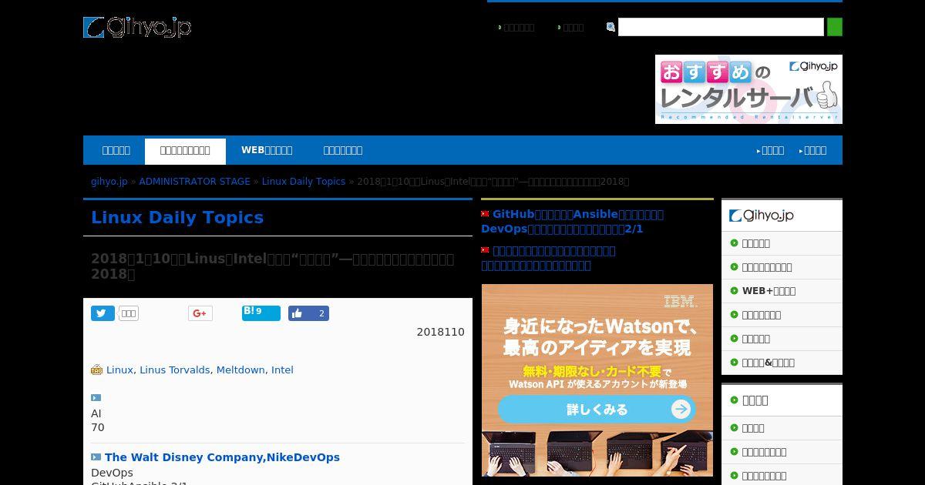Open the sidebar item containing an ampersand
Viewport: 925px width, 485px height.
click(x=782, y=363)
